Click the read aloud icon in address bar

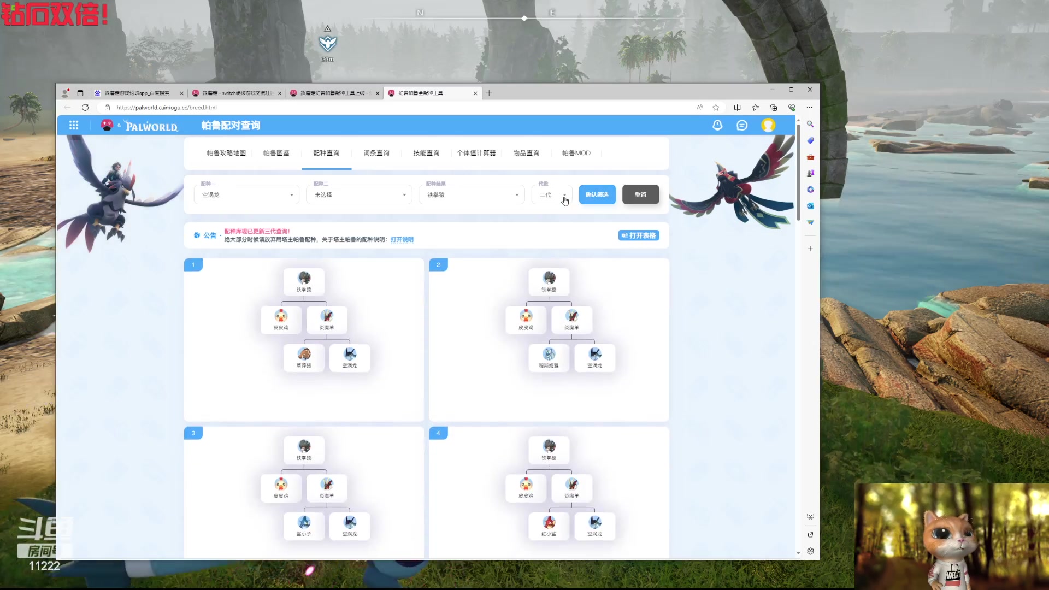(x=699, y=108)
